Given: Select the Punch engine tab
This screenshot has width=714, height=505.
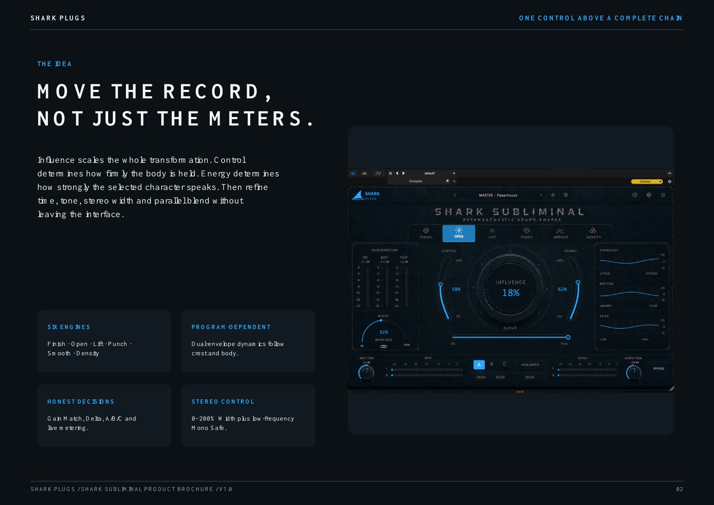Looking at the screenshot, I should pos(526,233).
